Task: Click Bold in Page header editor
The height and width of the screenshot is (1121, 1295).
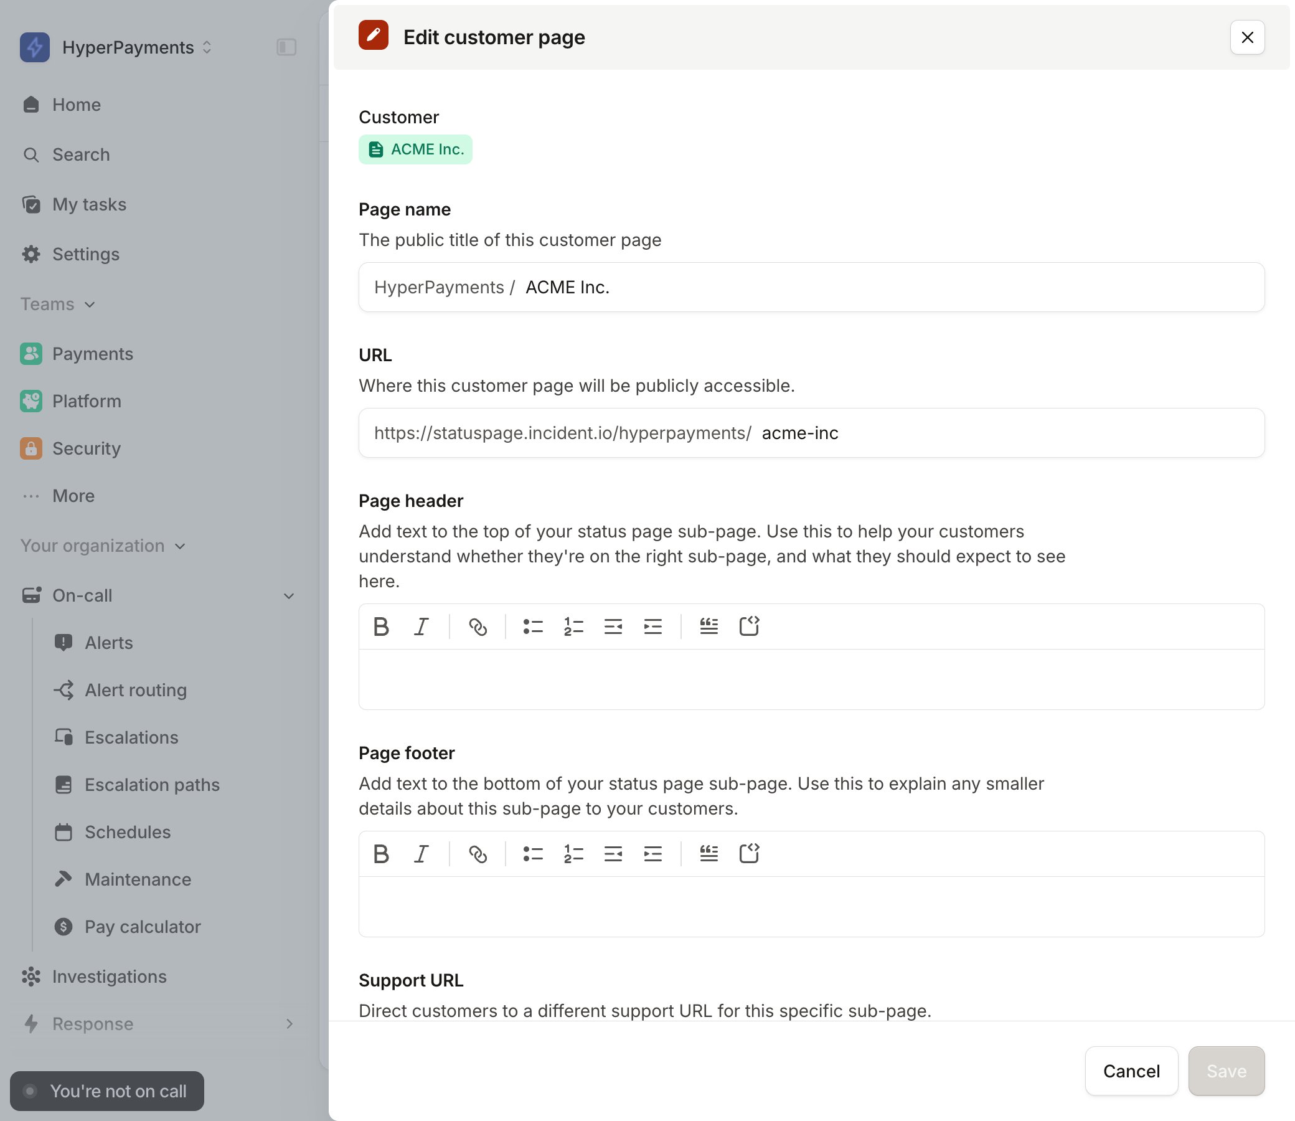Action: (381, 626)
